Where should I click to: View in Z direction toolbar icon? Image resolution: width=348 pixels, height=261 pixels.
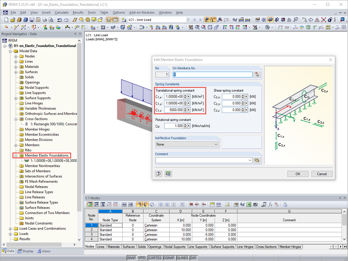pyautogui.click(x=238, y=27)
